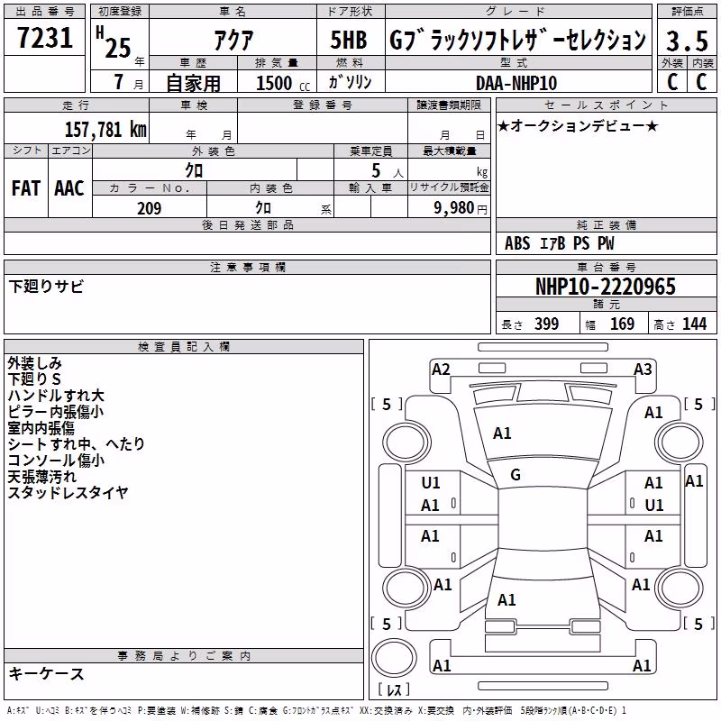The image size is (721, 721).
Task: Select mileage 157,781 km
Action: tap(105, 130)
